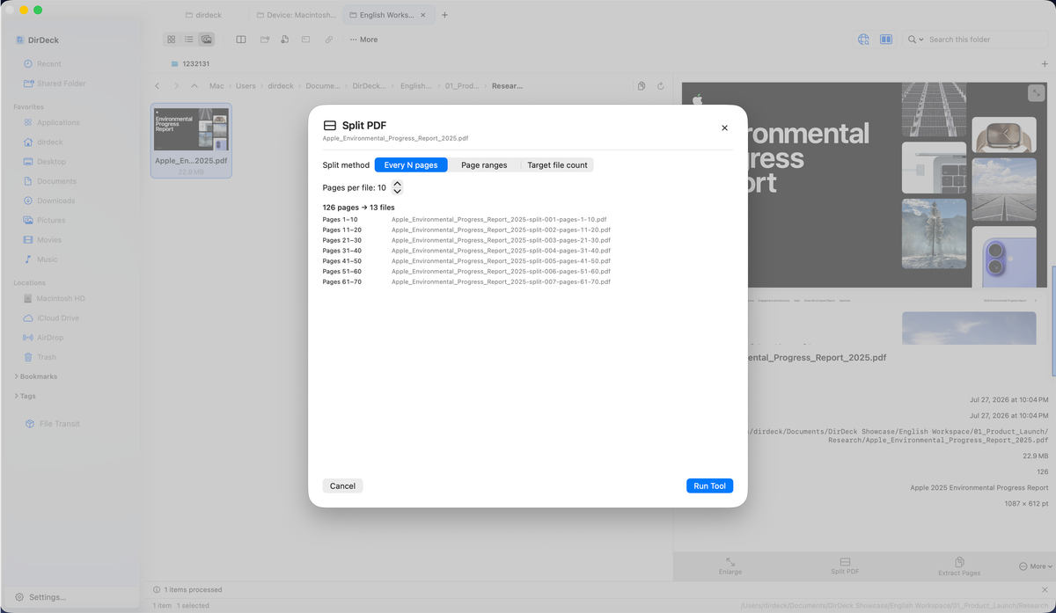The image size is (1056, 613).
Task: Click the Pages 41–50 output row
Action: pyautogui.click(x=466, y=261)
